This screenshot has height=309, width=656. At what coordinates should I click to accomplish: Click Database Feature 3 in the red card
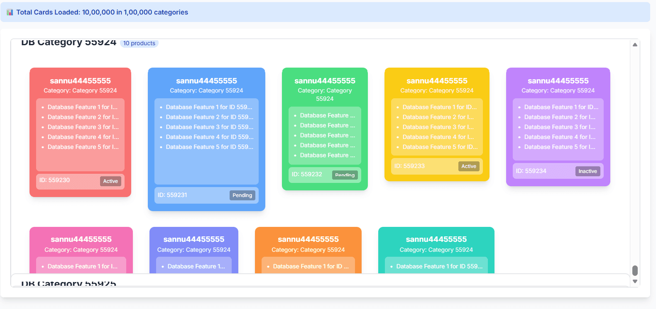83,127
